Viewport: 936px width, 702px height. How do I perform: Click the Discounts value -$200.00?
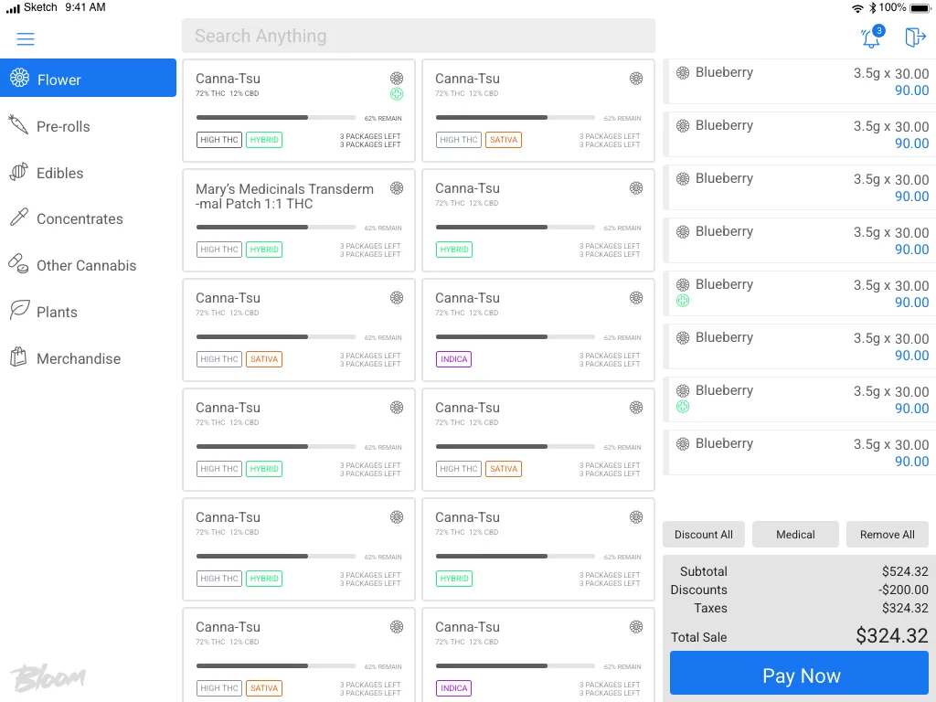903,590
